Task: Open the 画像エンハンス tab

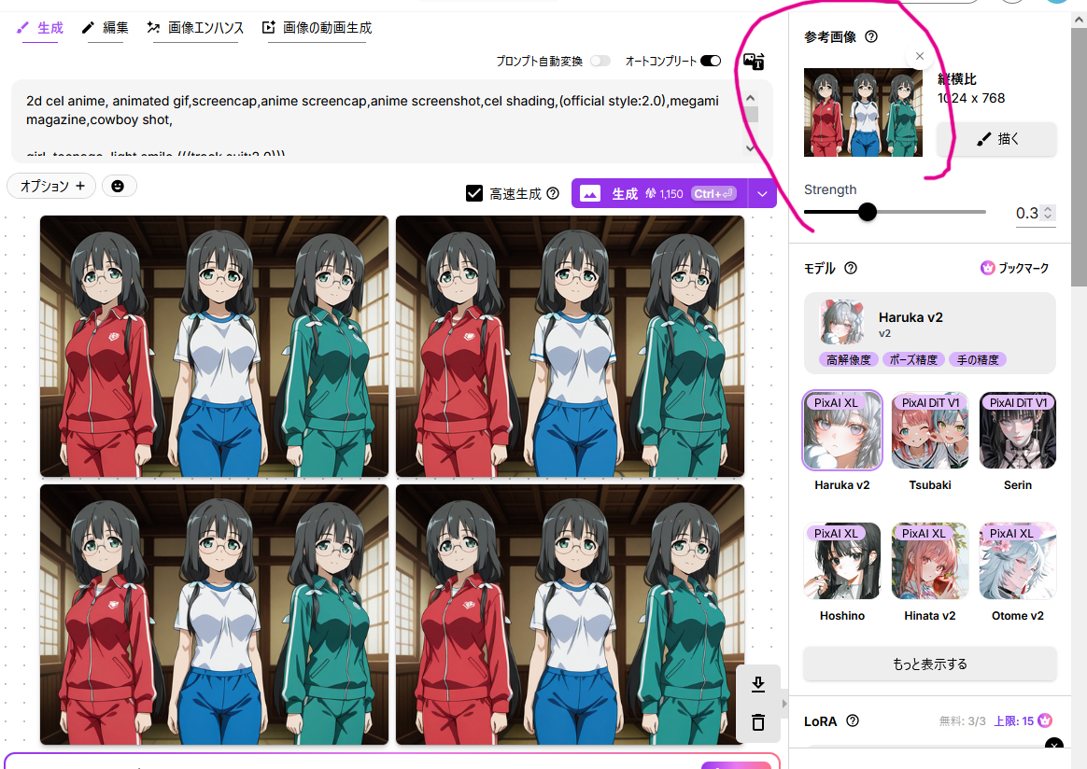Action: pyautogui.click(x=195, y=28)
